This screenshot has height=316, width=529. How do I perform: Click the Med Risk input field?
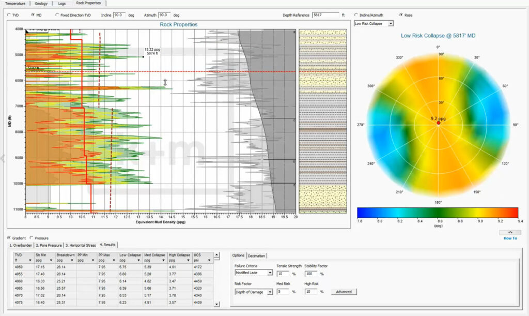pos(283,292)
